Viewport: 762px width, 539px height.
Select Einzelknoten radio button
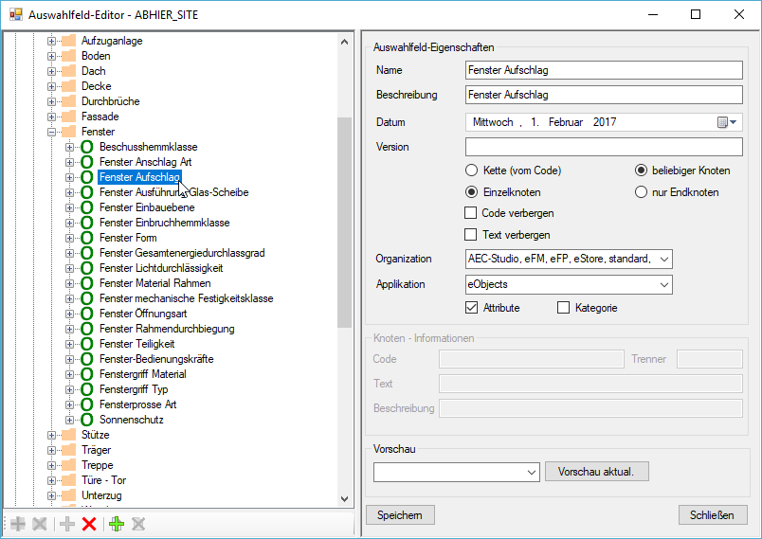tap(471, 192)
